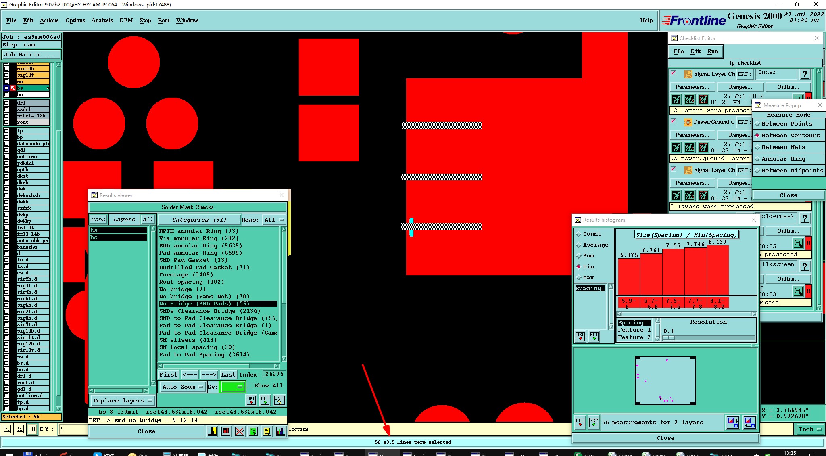The image size is (826, 456).
Task: Click the yellow notes report icon
Action: [267, 431]
